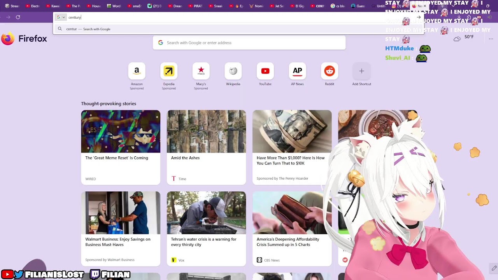Click the go arrow in address bar
Viewport: 498px width, 280px height.
click(419, 17)
